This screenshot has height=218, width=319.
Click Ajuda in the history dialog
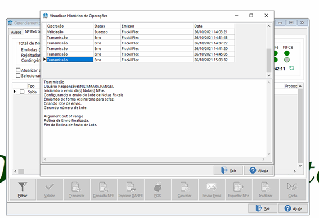pos(258,170)
